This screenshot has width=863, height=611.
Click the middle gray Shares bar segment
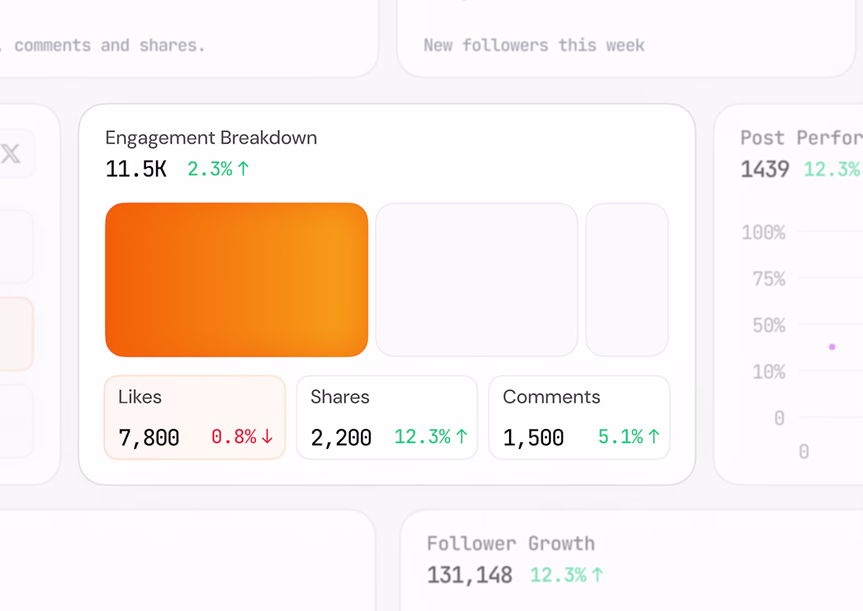(476, 280)
